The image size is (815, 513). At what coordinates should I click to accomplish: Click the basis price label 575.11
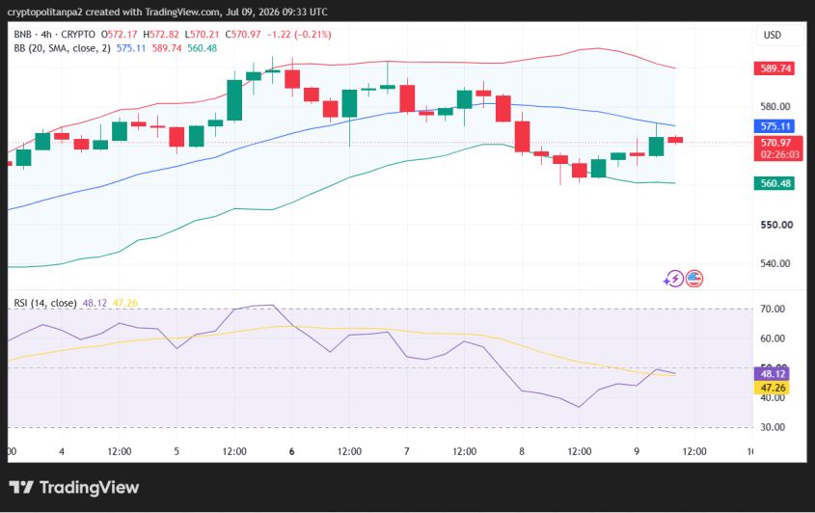click(774, 126)
